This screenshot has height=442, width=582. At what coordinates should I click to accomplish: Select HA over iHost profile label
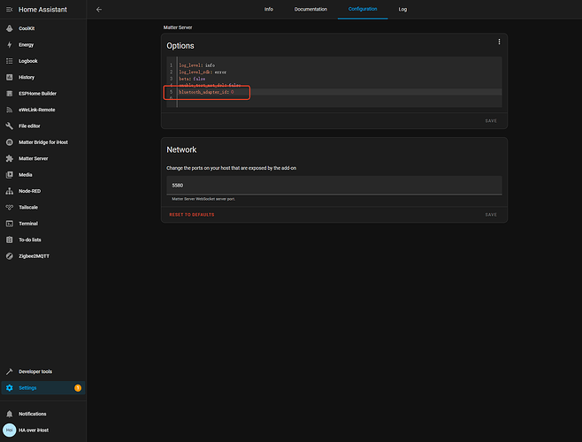click(x=34, y=431)
